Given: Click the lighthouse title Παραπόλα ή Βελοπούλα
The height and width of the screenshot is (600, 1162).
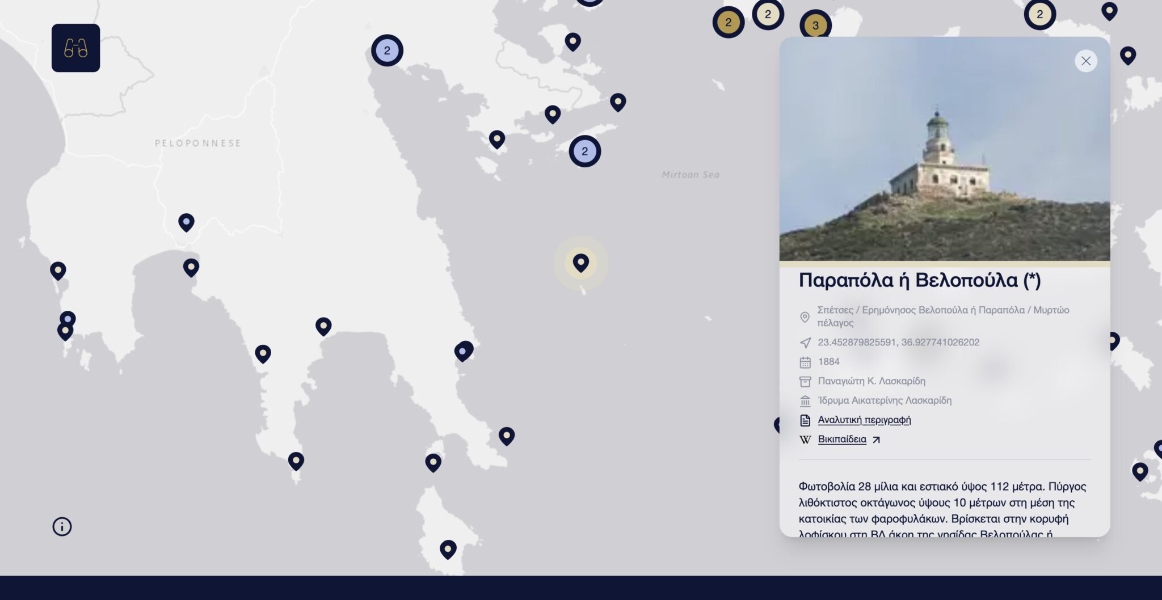Looking at the screenshot, I should click(919, 280).
